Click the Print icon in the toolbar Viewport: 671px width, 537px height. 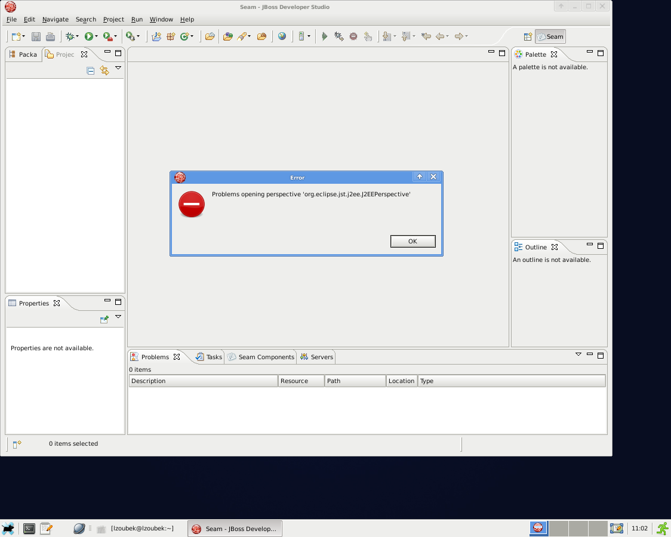[x=50, y=37]
